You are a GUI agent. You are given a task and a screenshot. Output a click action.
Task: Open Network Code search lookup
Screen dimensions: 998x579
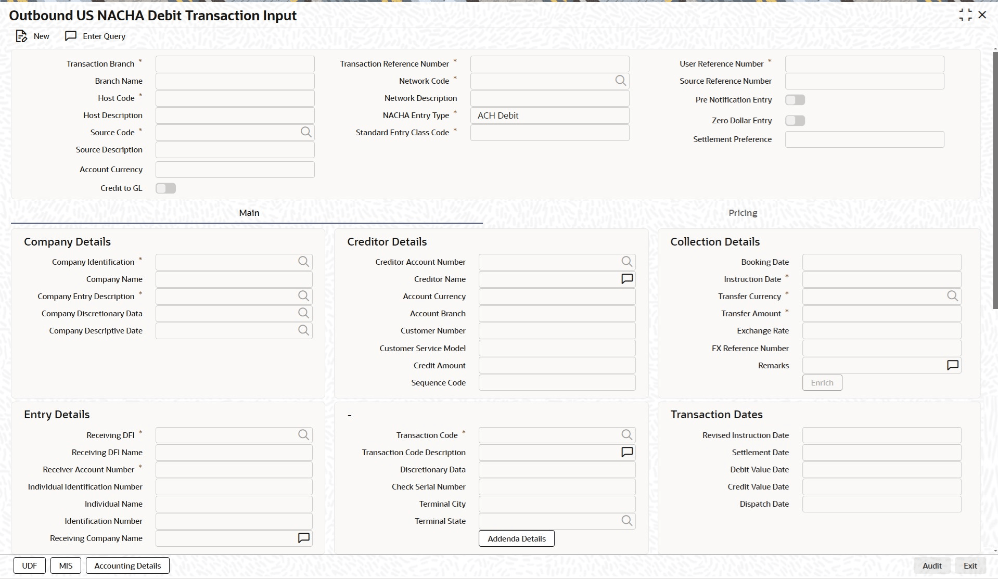click(620, 81)
